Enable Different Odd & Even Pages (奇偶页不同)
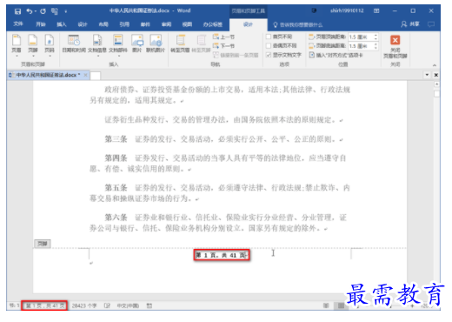Viewport: 452px width, 322px height. [x=269, y=45]
